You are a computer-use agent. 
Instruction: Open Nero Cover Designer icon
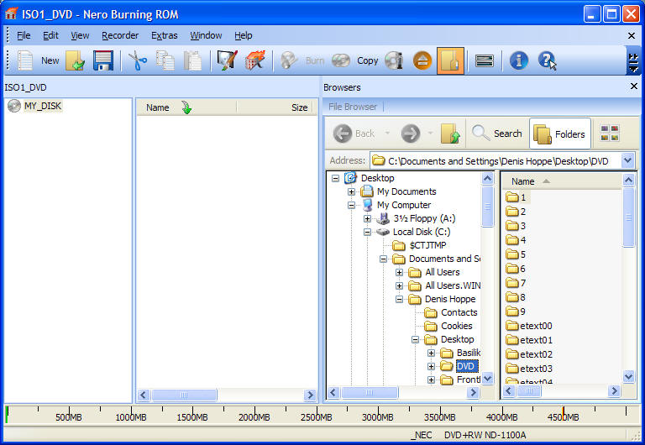(227, 60)
